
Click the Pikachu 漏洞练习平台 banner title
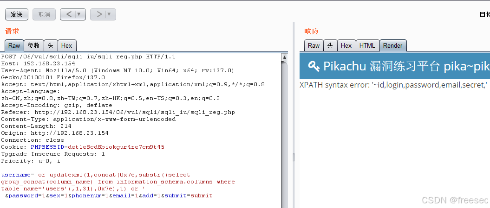click(x=406, y=66)
